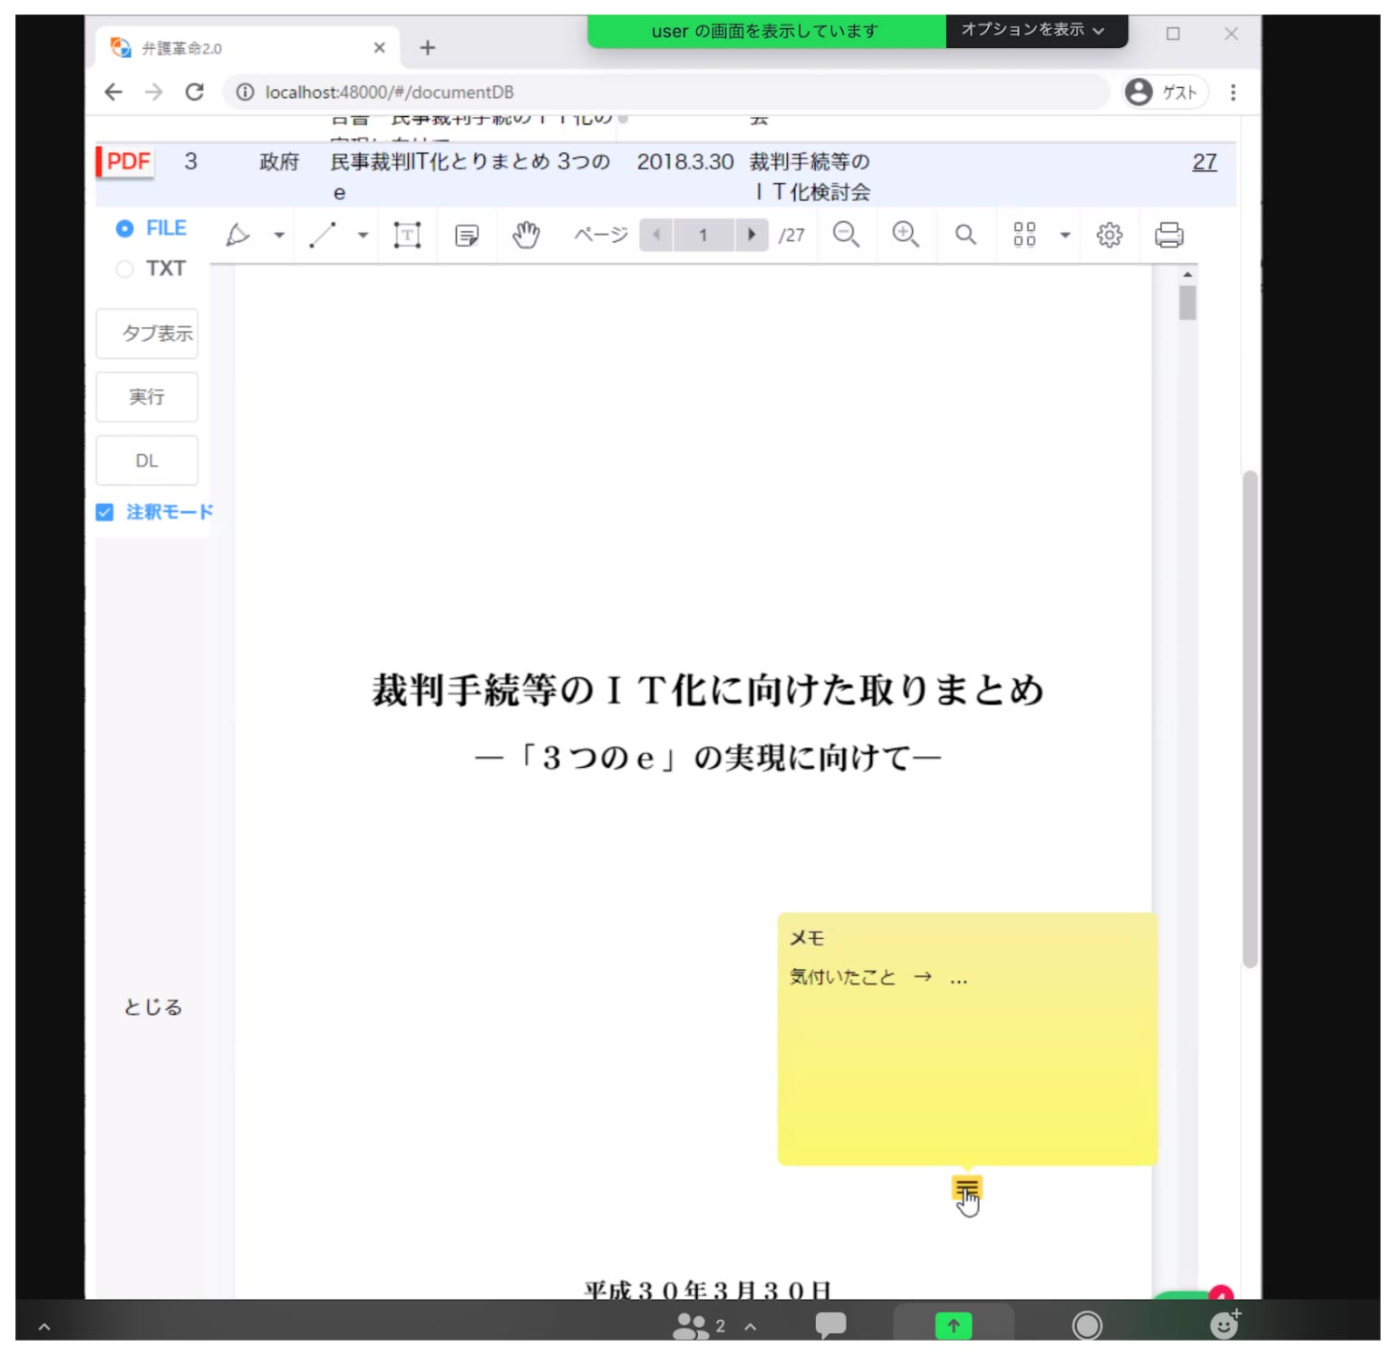Open reactions smiley icon
This screenshot has width=1396, height=1356.
[x=1225, y=1324]
